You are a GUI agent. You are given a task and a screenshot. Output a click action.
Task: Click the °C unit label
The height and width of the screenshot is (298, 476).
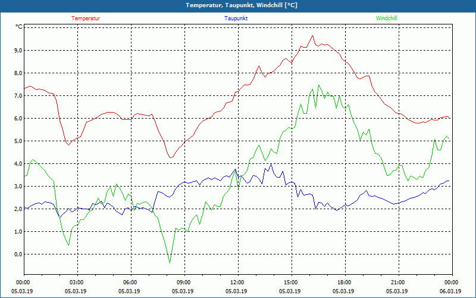coord(19,27)
